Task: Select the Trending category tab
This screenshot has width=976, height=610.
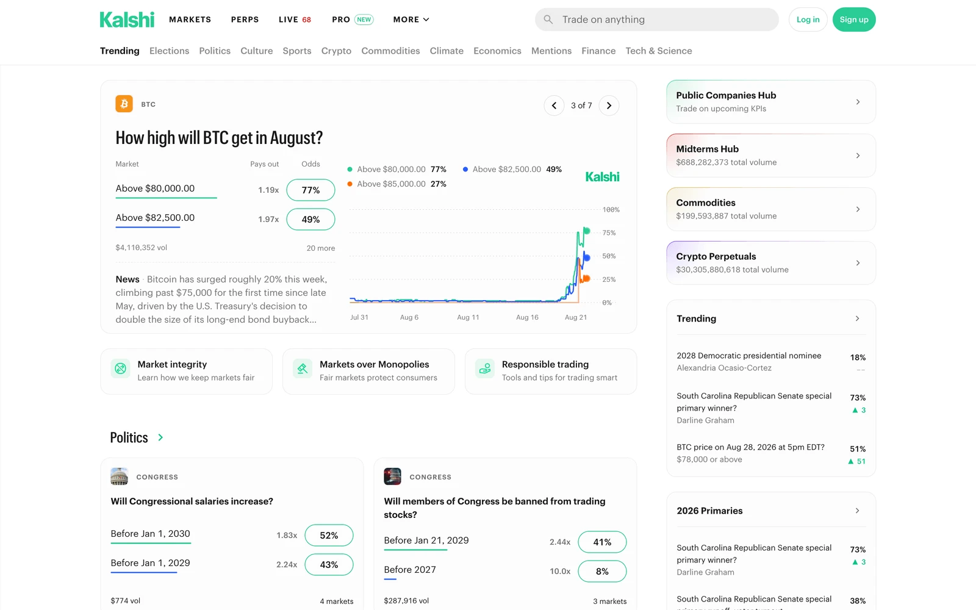Action: pos(120,51)
